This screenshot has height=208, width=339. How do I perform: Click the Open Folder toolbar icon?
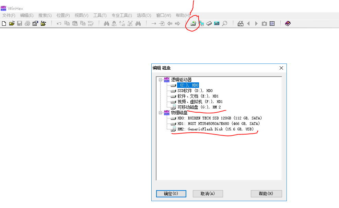click(x=43, y=23)
